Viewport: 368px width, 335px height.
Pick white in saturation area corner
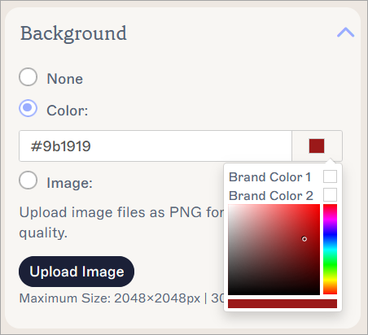[x=230, y=206]
